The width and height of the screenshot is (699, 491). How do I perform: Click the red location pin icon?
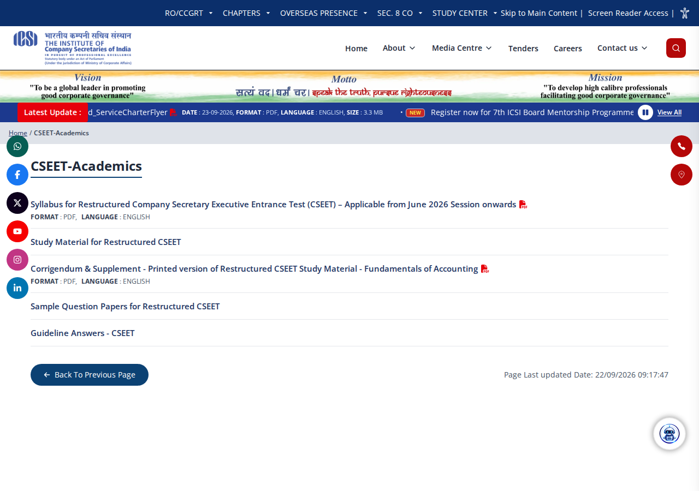(x=682, y=175)
